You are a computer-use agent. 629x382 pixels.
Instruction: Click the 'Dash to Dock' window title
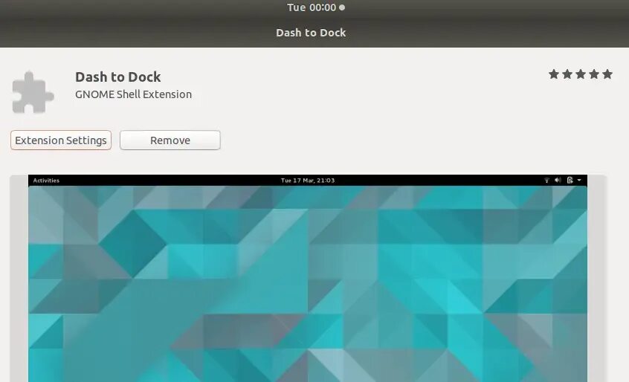point(311,33)
